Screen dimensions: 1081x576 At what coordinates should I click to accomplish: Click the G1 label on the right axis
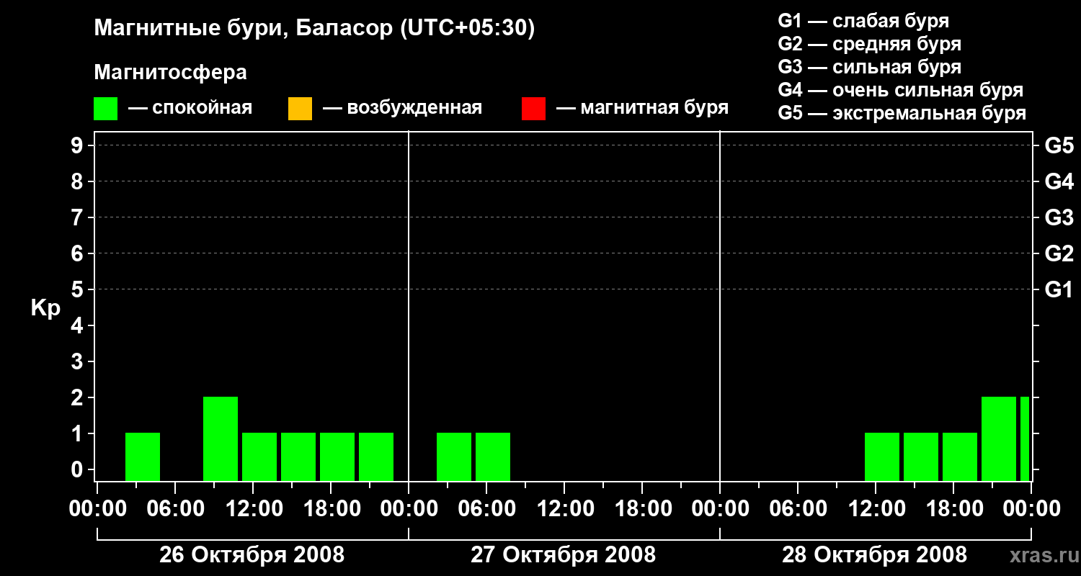(1059, 289)
